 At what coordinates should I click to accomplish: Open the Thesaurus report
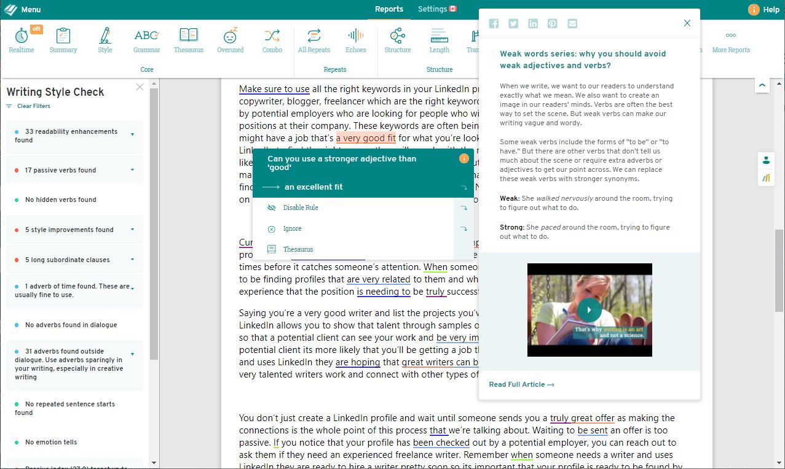click(188, 40)
